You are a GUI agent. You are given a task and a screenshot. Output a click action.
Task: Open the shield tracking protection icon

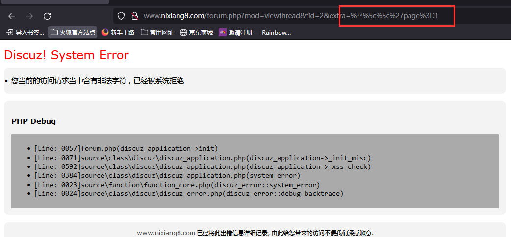tap(121, 16)
